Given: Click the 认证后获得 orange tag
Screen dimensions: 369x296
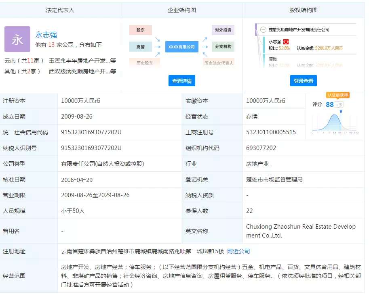Looking at the screenshot, I should (338, 95).
